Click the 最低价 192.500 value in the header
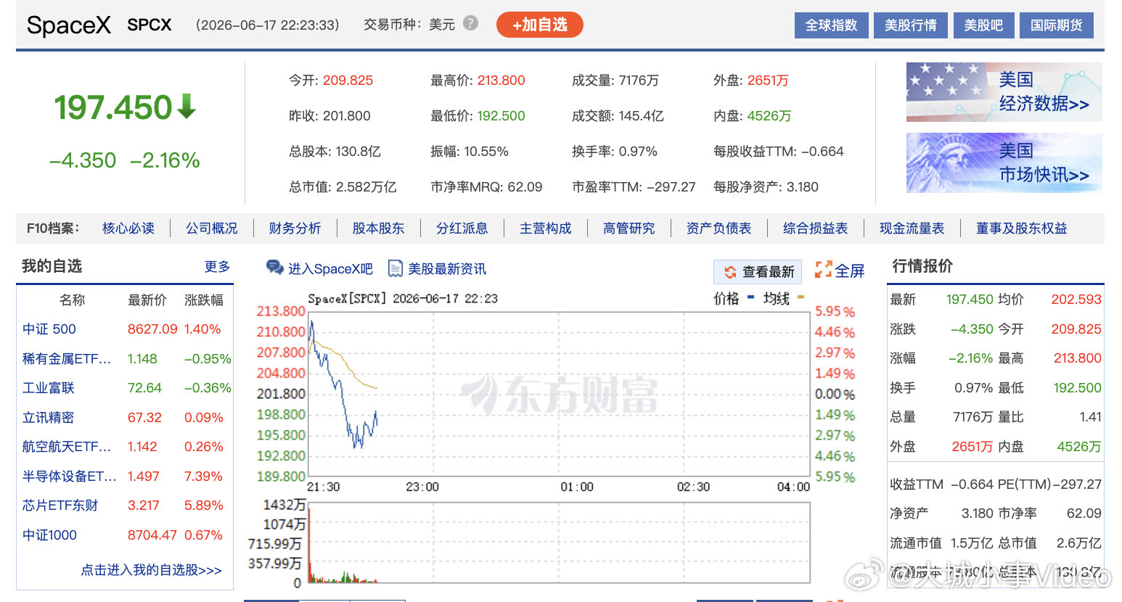Viewport: 1122px width, 602px height. click(501, 116)
